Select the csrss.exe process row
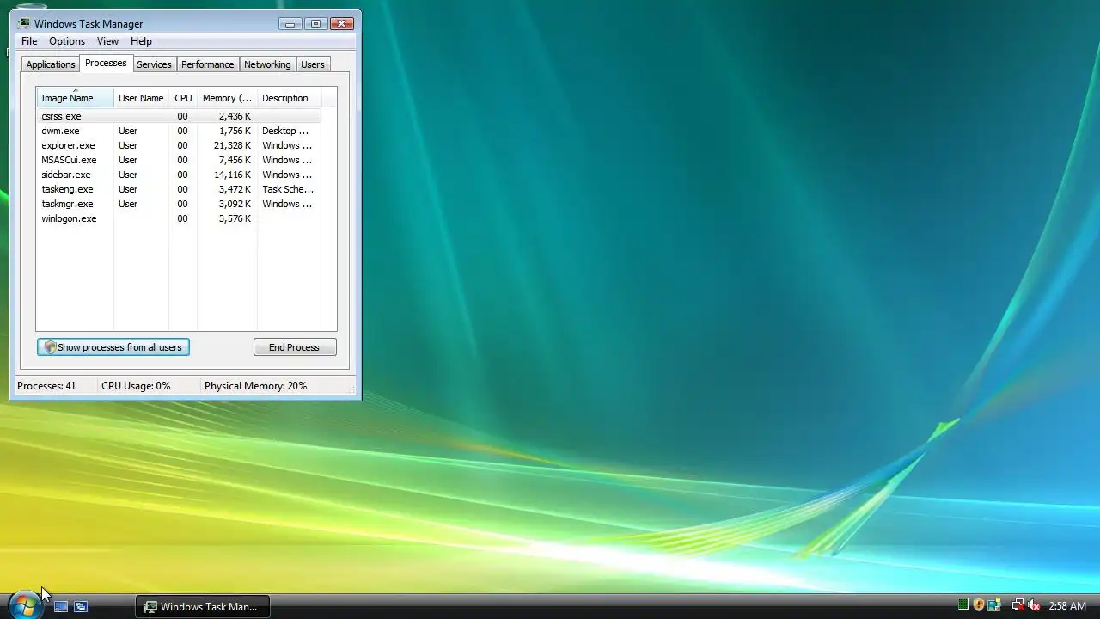Screen dimensions: 1100x619 point(179,116)
